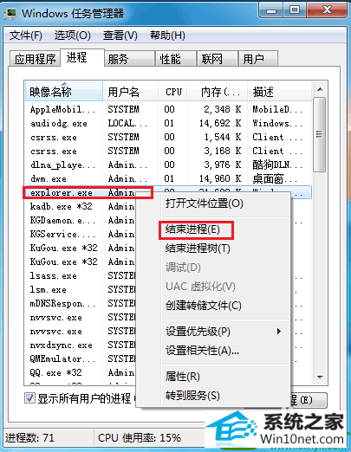The height and width of the screenshot is (452, 351).
Task: Sort by 映像名称 column header
Action: click(64, 92)
